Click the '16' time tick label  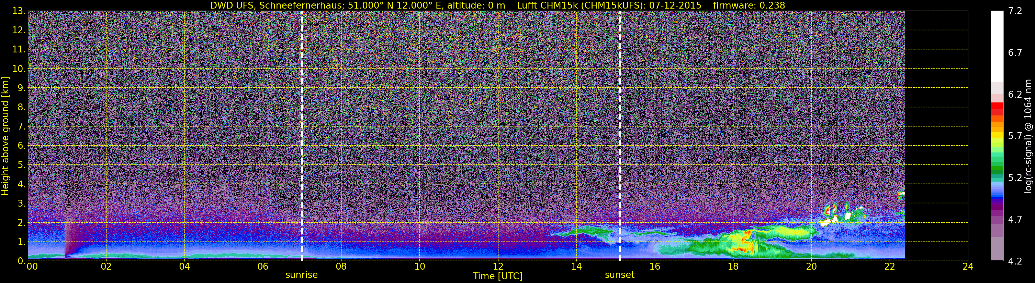tap(654, 267)
